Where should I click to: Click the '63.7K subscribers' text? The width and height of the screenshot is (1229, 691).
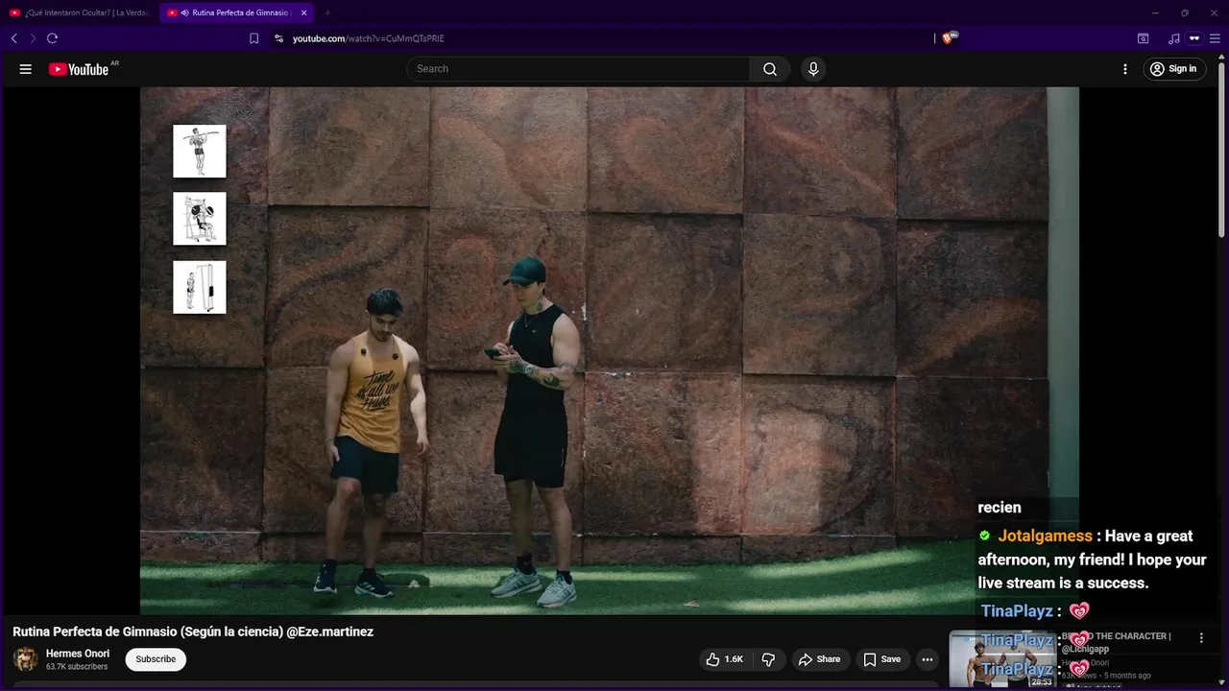tap(77, 667)
